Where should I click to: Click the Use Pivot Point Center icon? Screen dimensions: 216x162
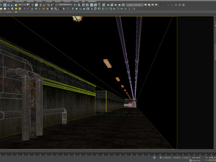(28, 5)
